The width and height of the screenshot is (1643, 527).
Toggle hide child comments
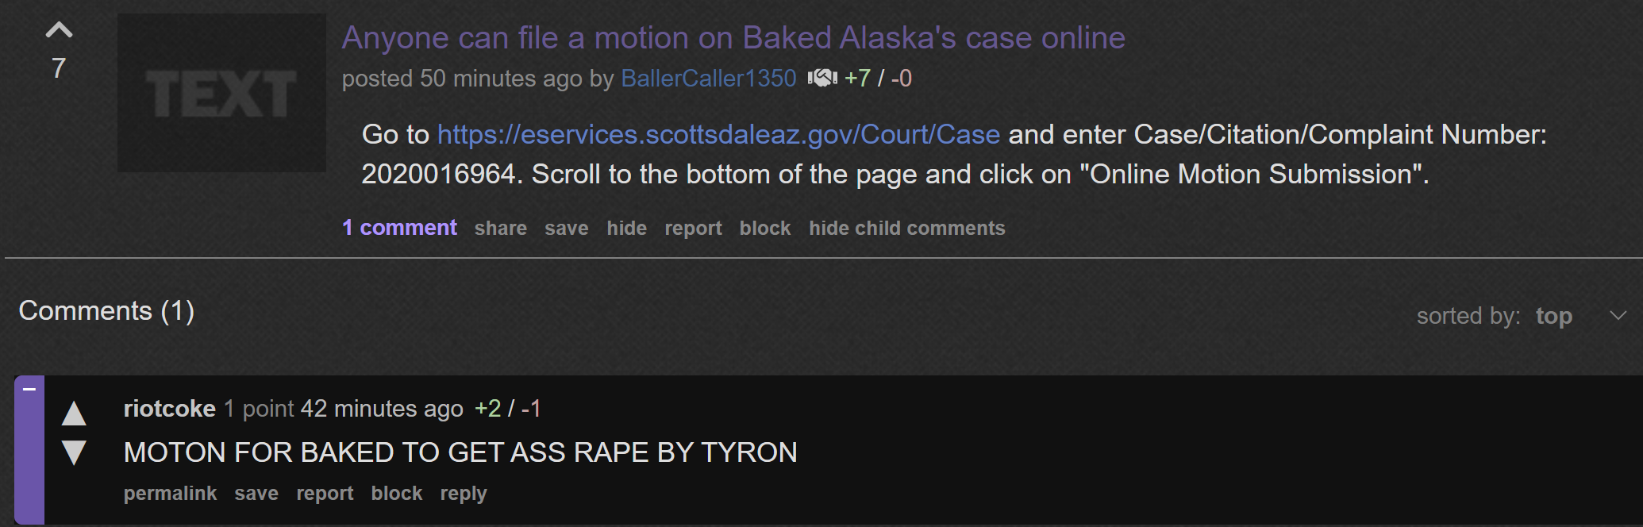(907, 229)
